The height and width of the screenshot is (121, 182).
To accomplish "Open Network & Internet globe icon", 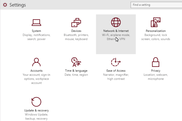I will (116, 22).
